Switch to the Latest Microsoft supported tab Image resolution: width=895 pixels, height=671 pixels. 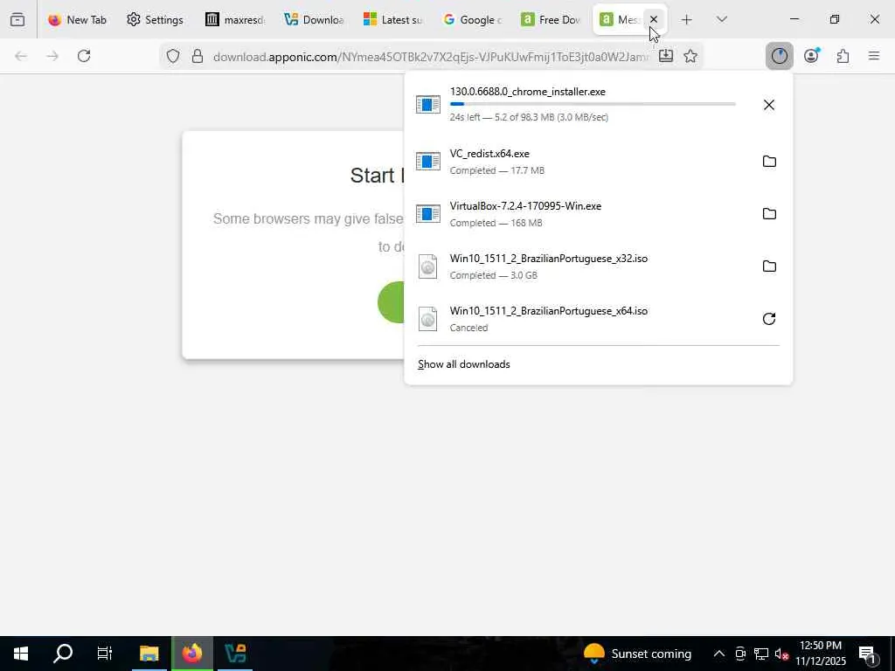click(x=392, y=20)
